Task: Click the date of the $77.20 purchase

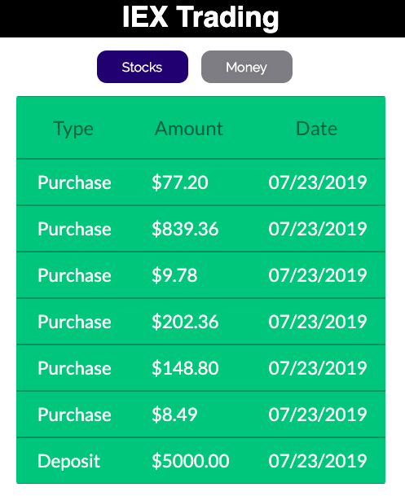Action: [318, 182]
